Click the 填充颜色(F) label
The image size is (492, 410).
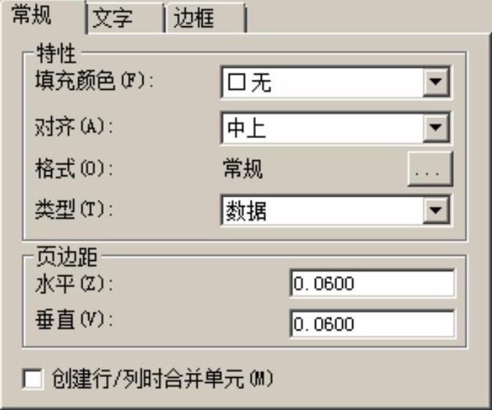point(94,80)
